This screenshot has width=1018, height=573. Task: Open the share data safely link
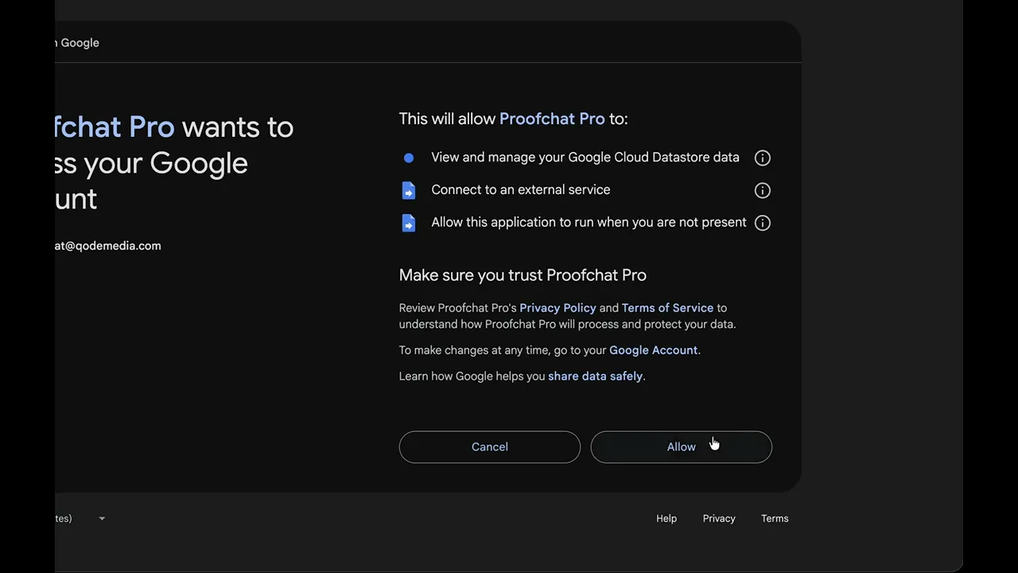coord(595,376)
